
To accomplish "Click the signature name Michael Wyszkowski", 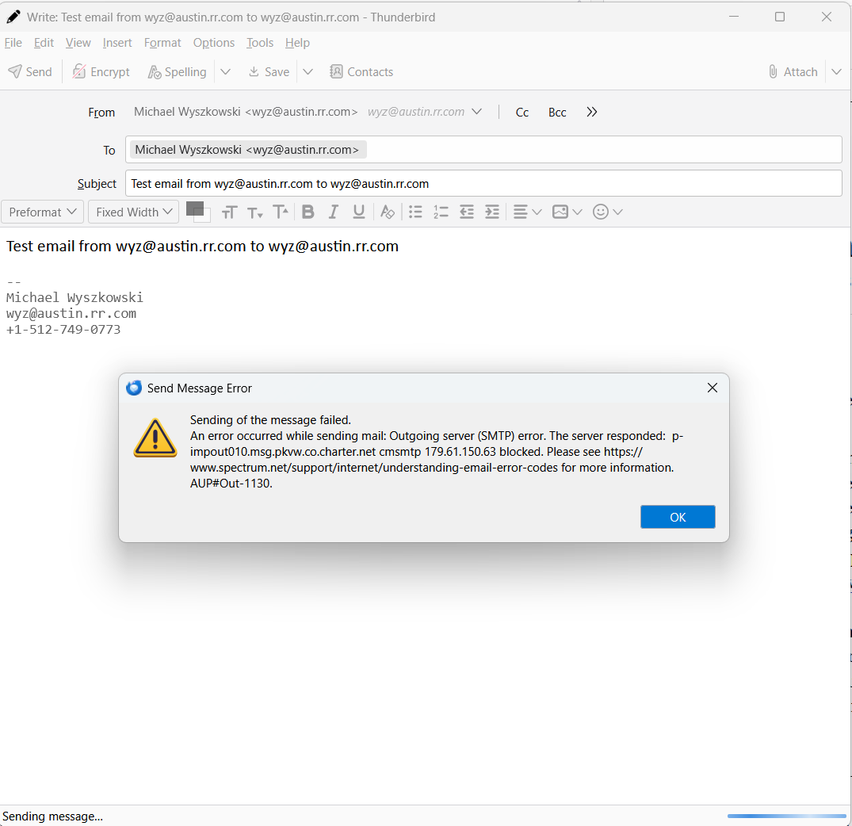I will 75,298.
